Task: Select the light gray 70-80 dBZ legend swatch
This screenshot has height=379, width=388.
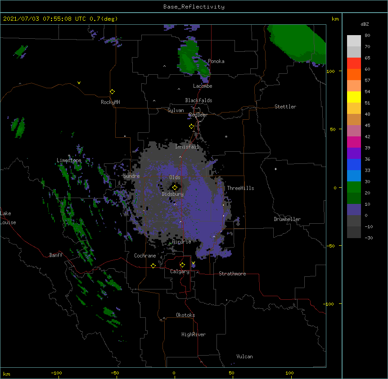Action: [354, 41]
